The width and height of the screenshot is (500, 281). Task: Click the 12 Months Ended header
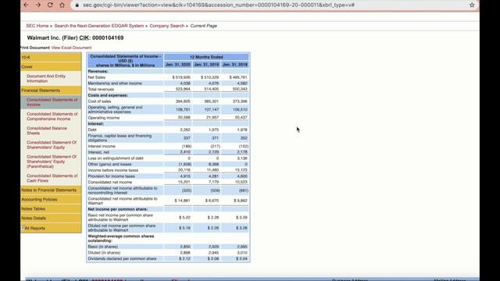click(206, 57)
